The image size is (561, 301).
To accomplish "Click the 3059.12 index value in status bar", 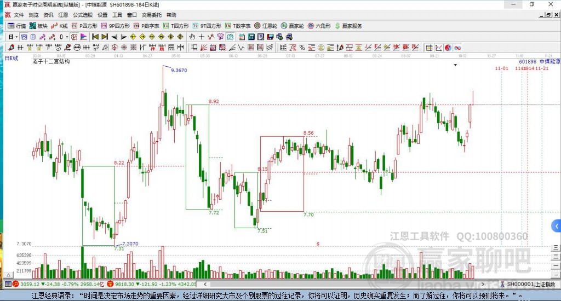I will pos(30,284).
